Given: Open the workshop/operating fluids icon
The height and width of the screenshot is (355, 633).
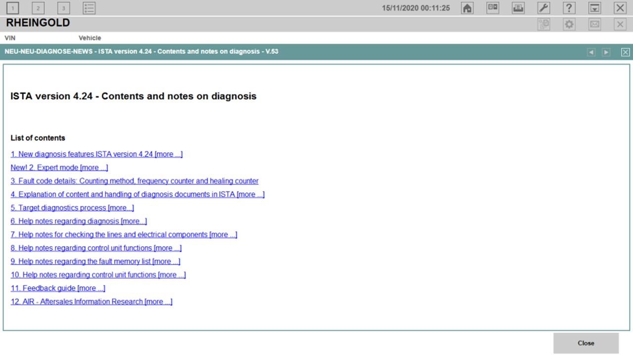Looking at the screenshot, I should [x=493, y=8].
